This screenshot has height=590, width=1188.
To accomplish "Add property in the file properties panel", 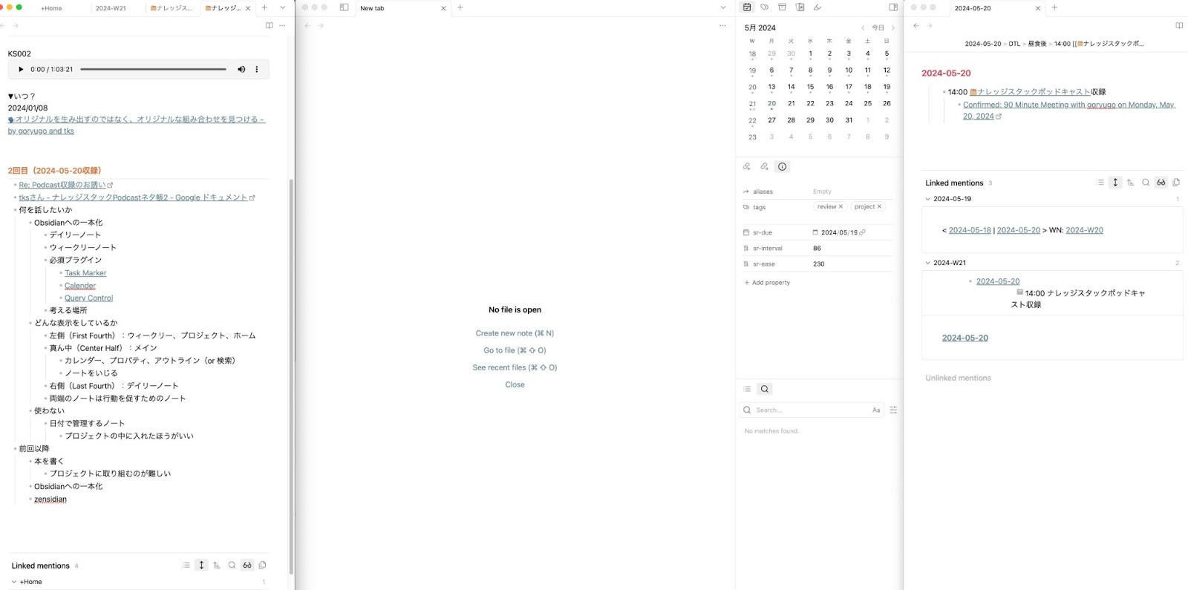I will (x=767, y=283).
